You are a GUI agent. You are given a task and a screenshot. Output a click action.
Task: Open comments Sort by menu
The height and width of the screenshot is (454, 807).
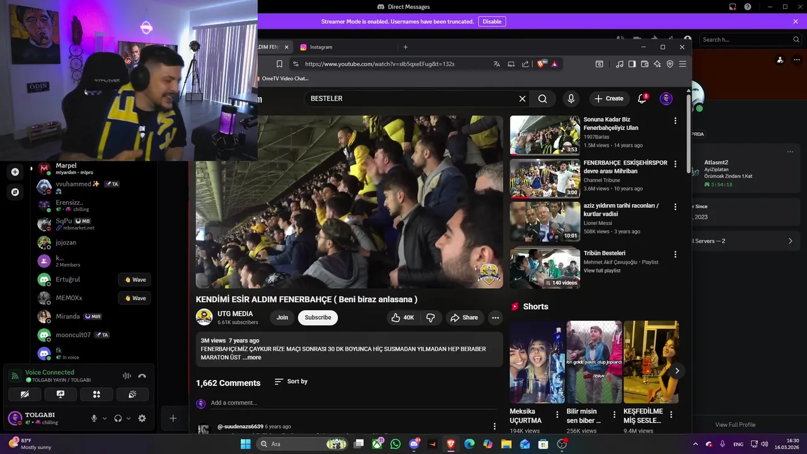tap(291, 381)
